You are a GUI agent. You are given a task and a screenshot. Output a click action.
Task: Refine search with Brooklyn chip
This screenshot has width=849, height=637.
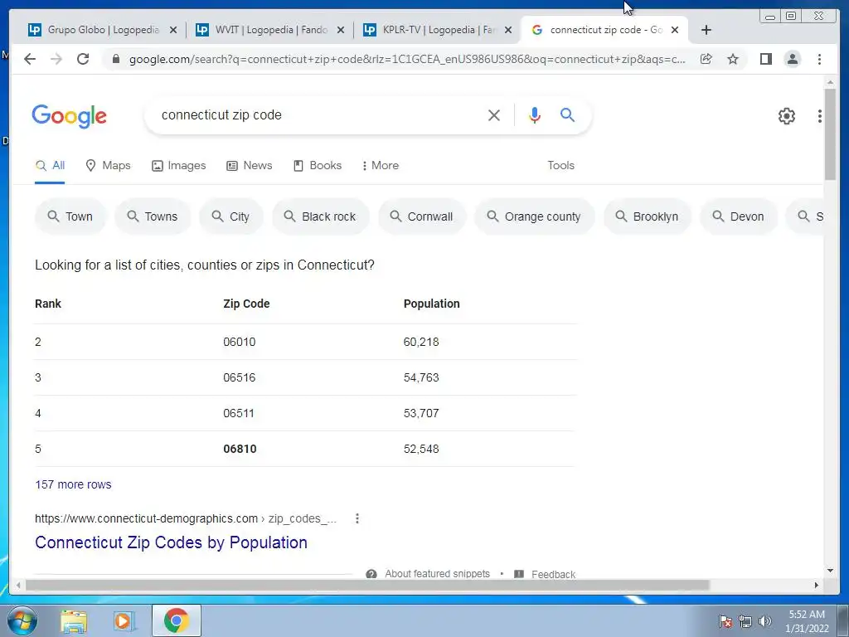(x=648, y=216)
